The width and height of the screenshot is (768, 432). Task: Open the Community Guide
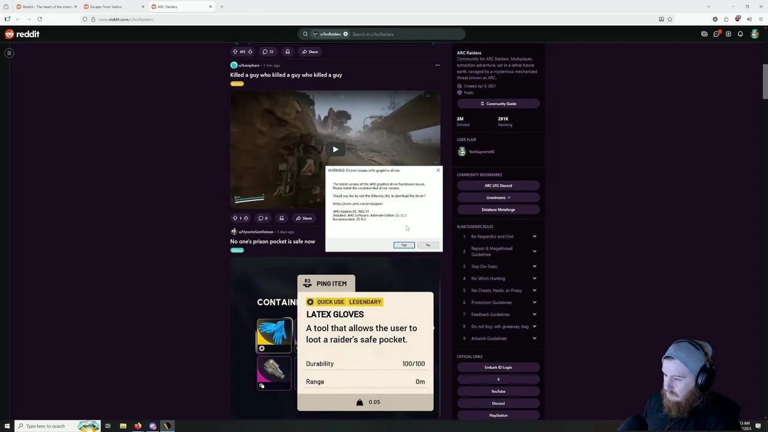(x=498, y=104)
